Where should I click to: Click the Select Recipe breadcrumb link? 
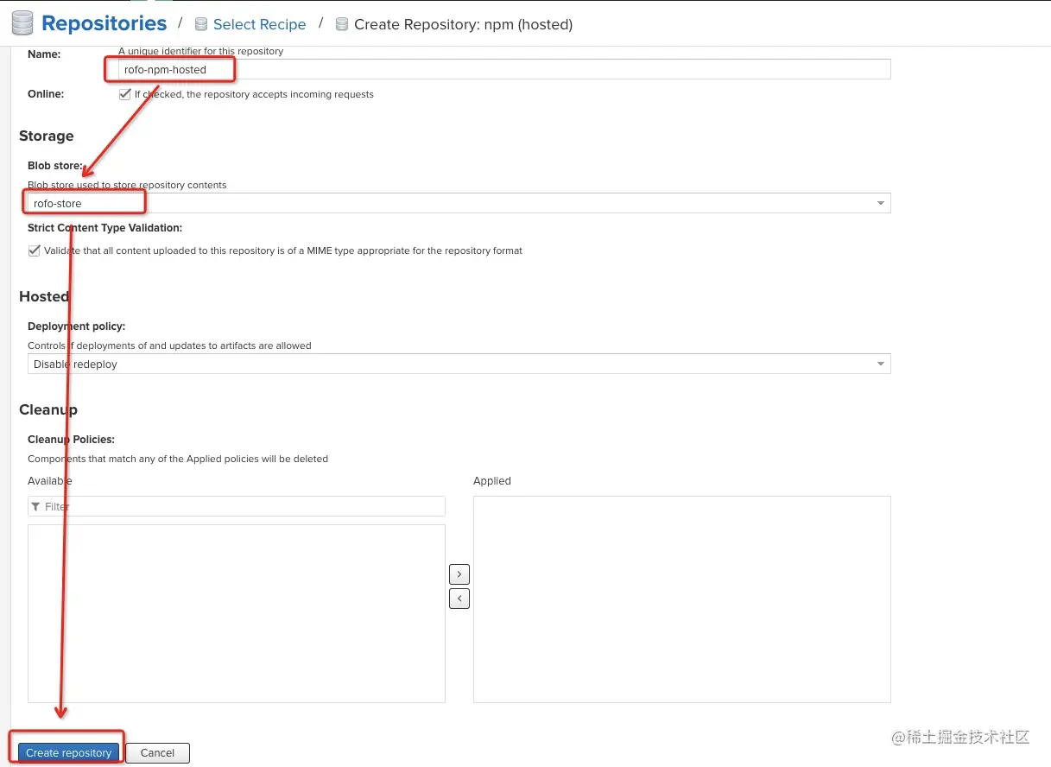pos(259,24)
